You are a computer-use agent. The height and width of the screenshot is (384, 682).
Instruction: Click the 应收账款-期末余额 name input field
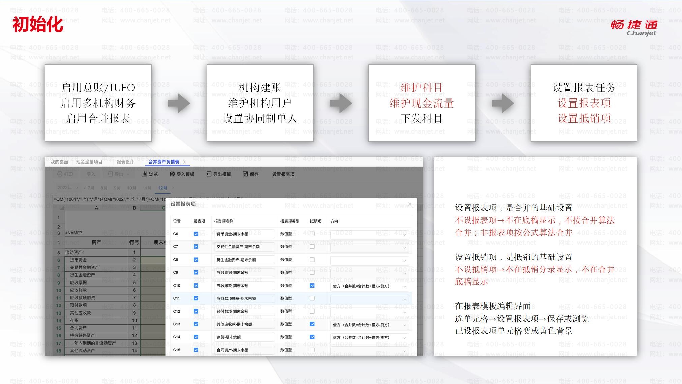click(244, 286)
